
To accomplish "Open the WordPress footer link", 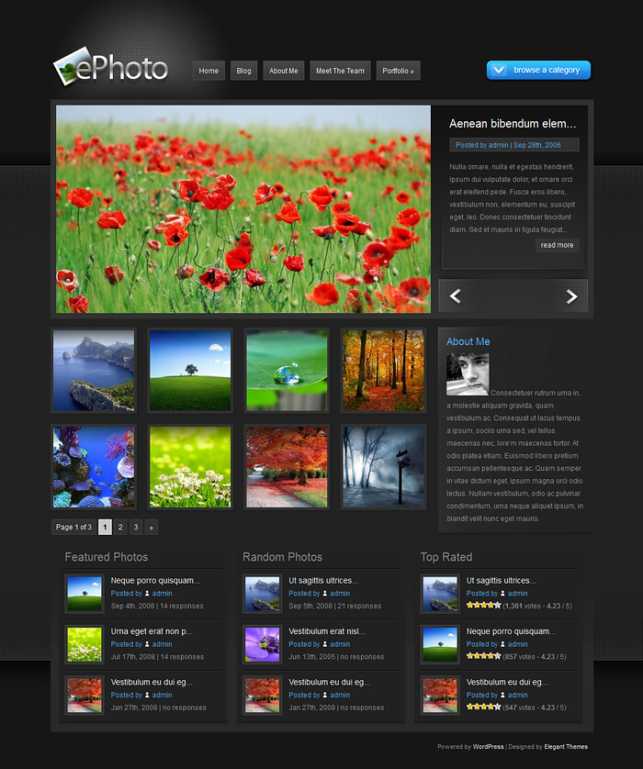I will click(x=488, y=747).
